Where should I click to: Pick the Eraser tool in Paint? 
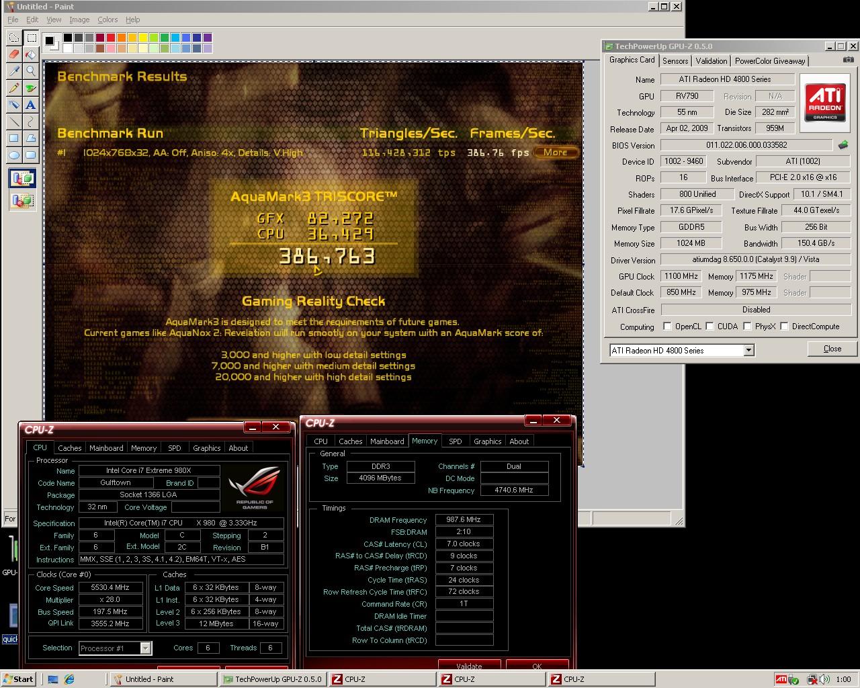13,54
